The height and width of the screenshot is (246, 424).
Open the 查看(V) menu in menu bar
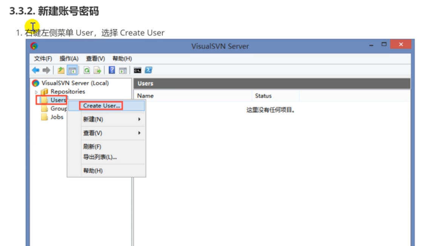pyautogui.click(x=95, y=59)
